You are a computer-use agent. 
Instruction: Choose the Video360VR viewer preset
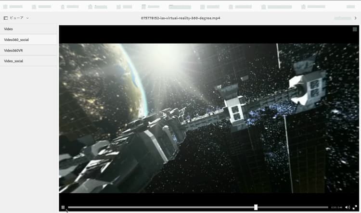(28, 50)
